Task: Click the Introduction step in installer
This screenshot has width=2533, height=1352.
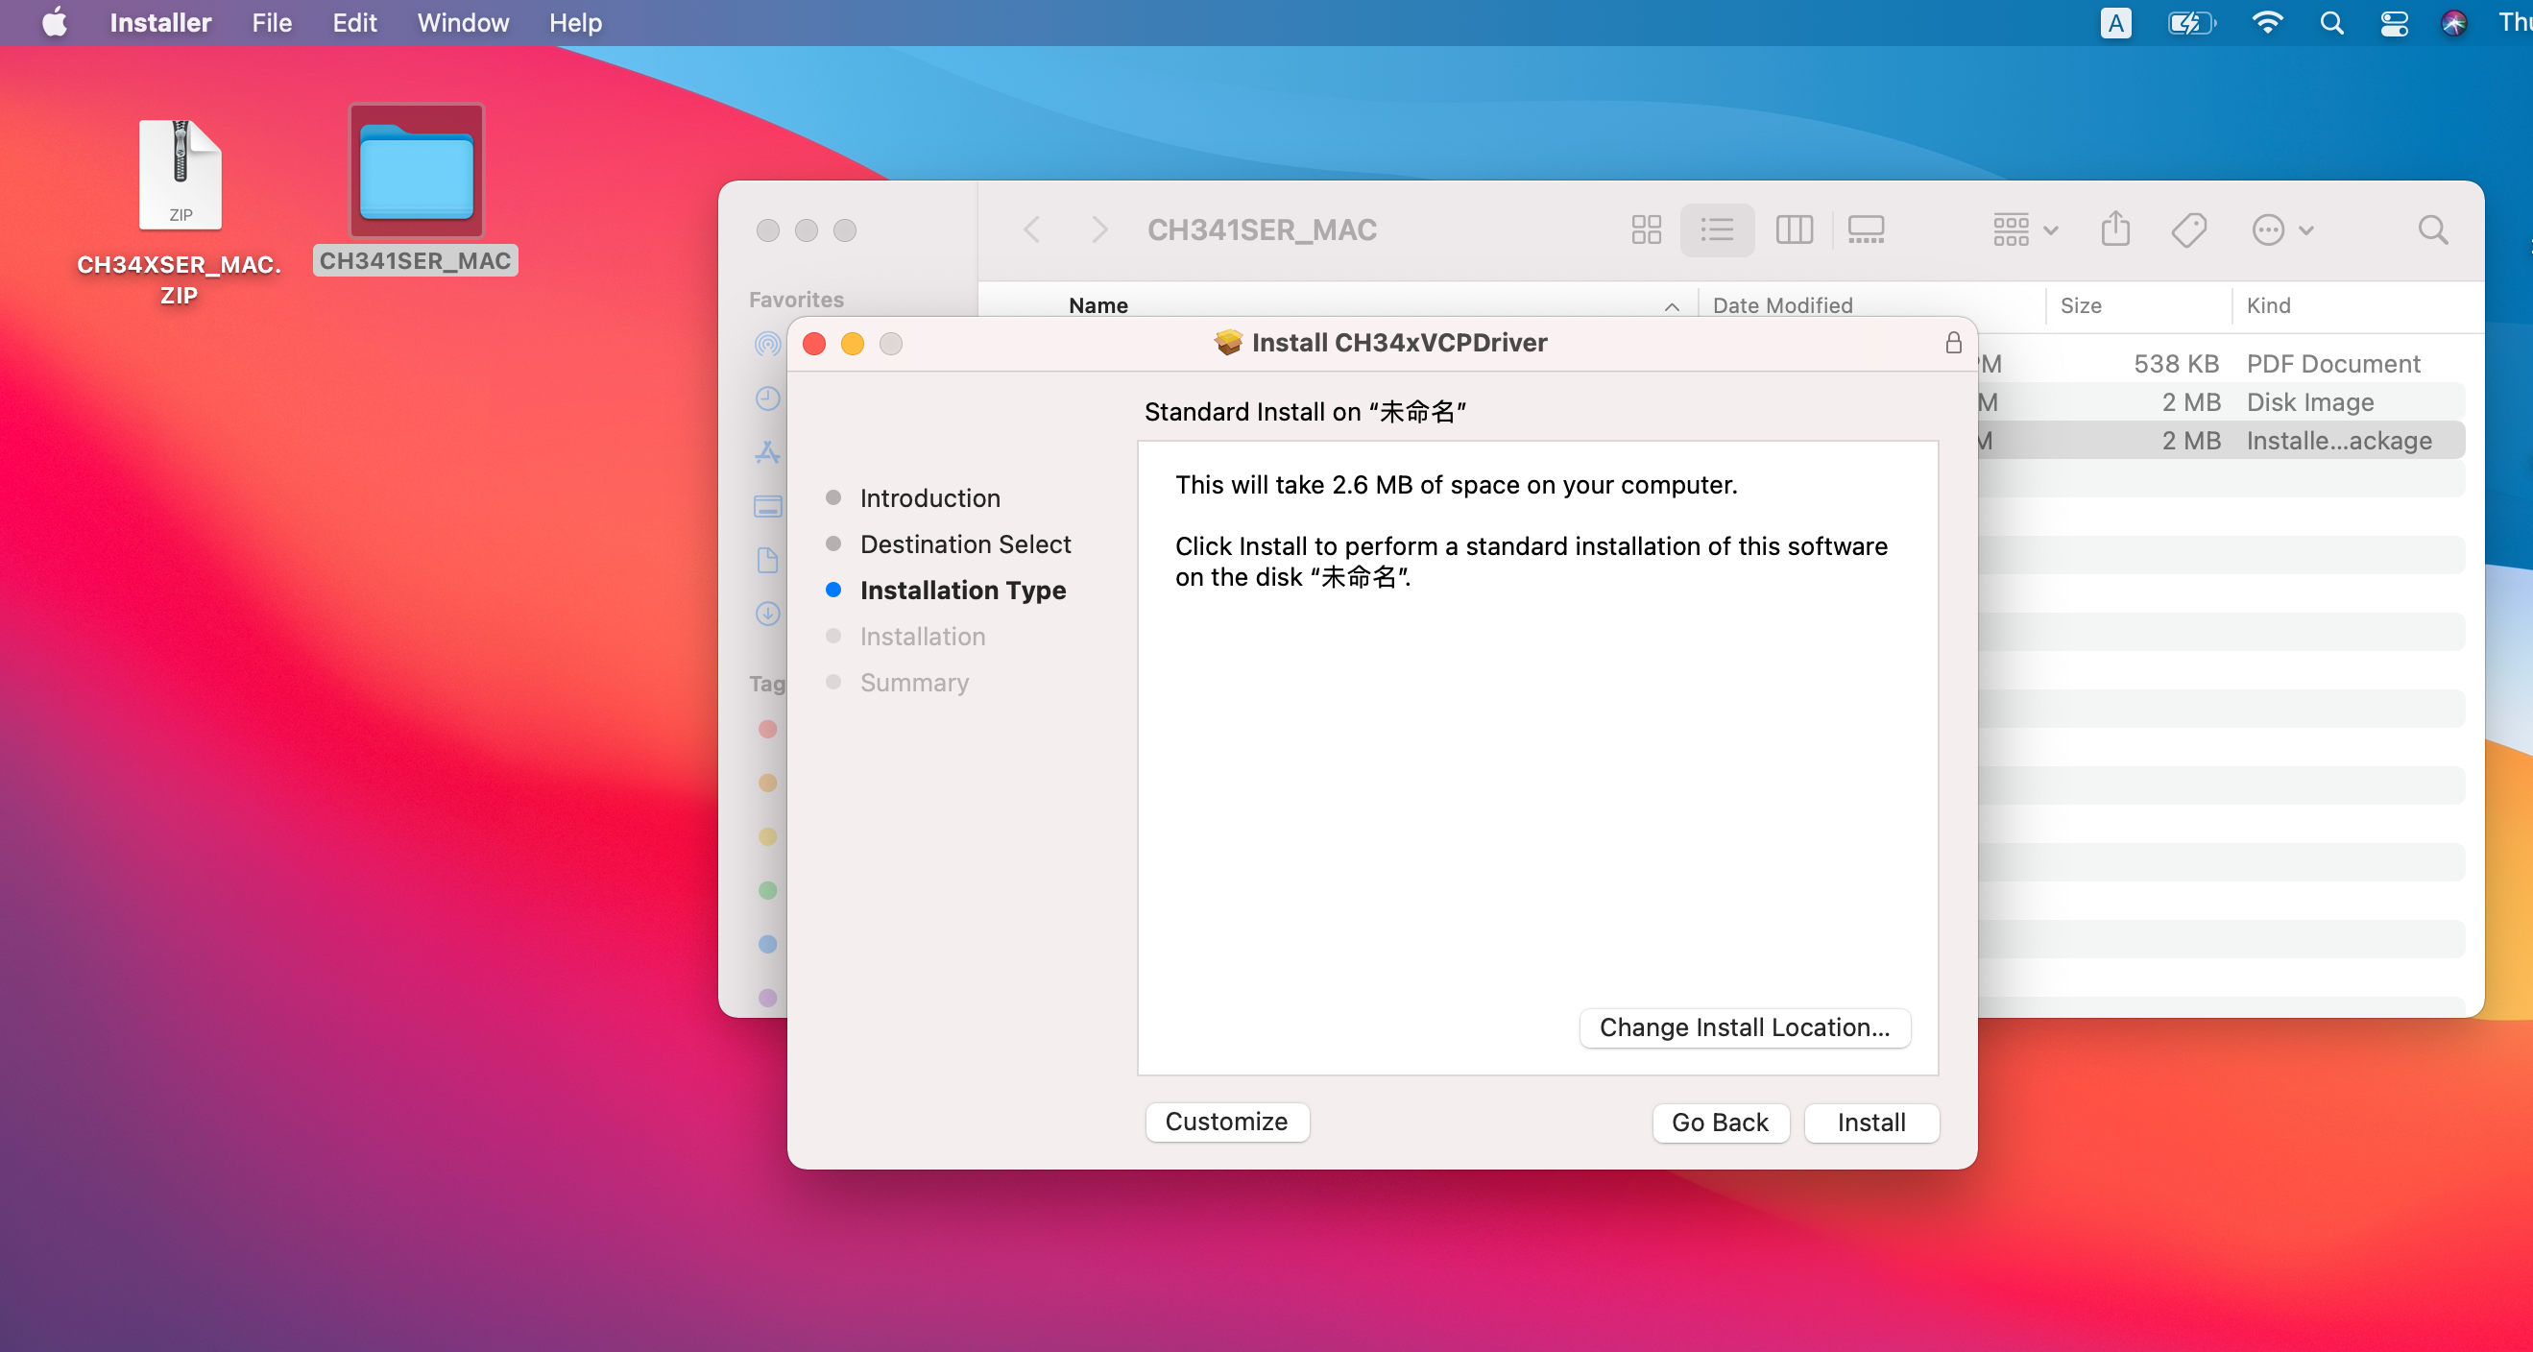Action: click(x=929, y=497)
